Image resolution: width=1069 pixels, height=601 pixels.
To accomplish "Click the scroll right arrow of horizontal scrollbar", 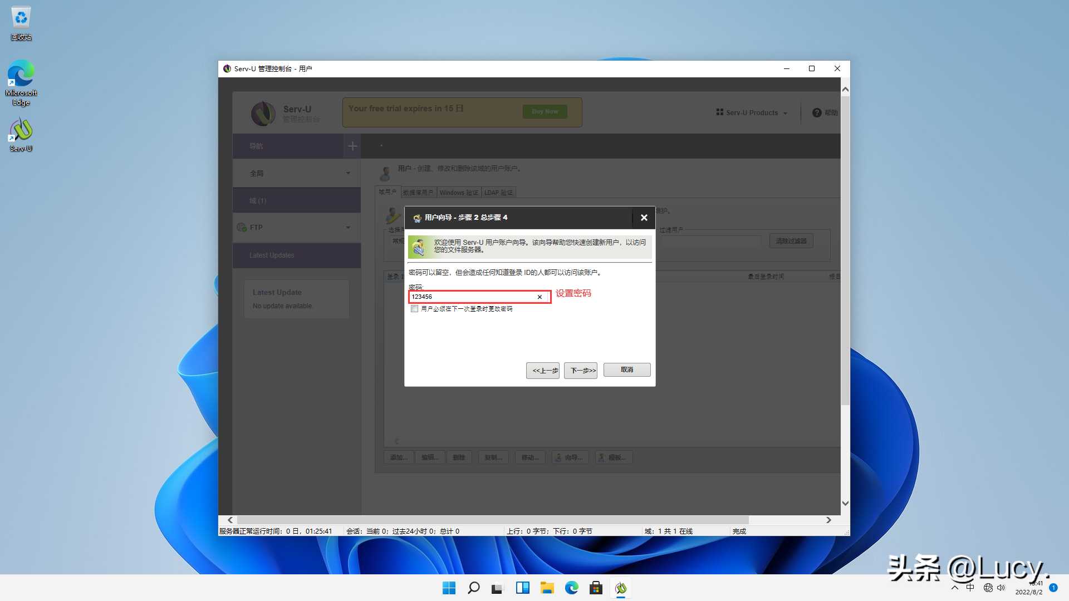I will pyautogui.click(x=828, y=520).
